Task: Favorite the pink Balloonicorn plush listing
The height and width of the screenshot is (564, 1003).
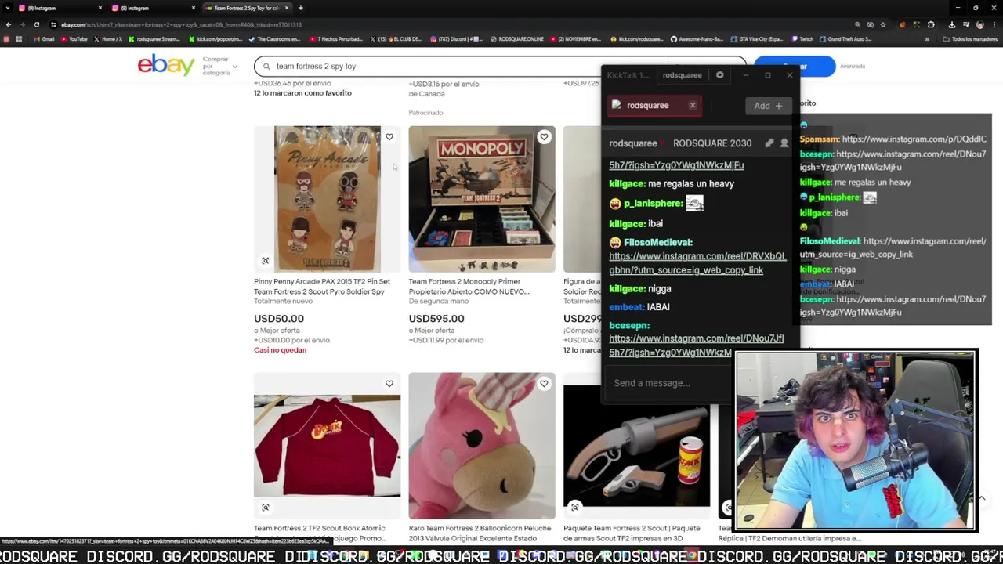Action: tap(544, 384)
